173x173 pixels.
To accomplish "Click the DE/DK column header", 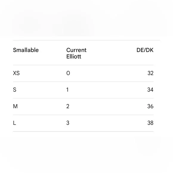I will pos(145,50).
